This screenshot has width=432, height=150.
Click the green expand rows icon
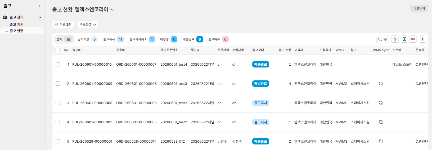[x=404, y=39]
